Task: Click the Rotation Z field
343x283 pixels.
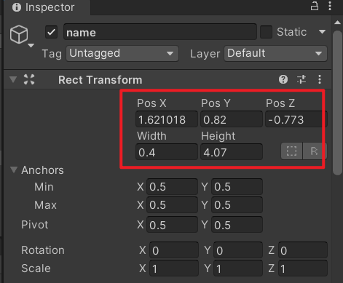Action: 303,250
